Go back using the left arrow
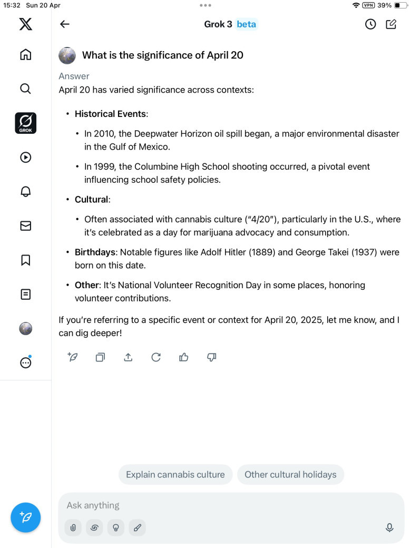This screenshot has width=411, height=548. coord(65,24)
